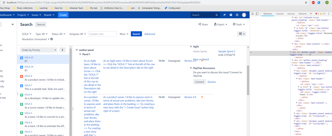Open the feedback megaphone icon
This screenshot has width=332, height=136.
click(x=224, y=15)
